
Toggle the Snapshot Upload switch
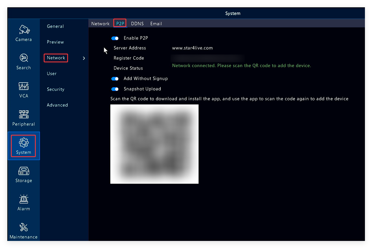115,89
